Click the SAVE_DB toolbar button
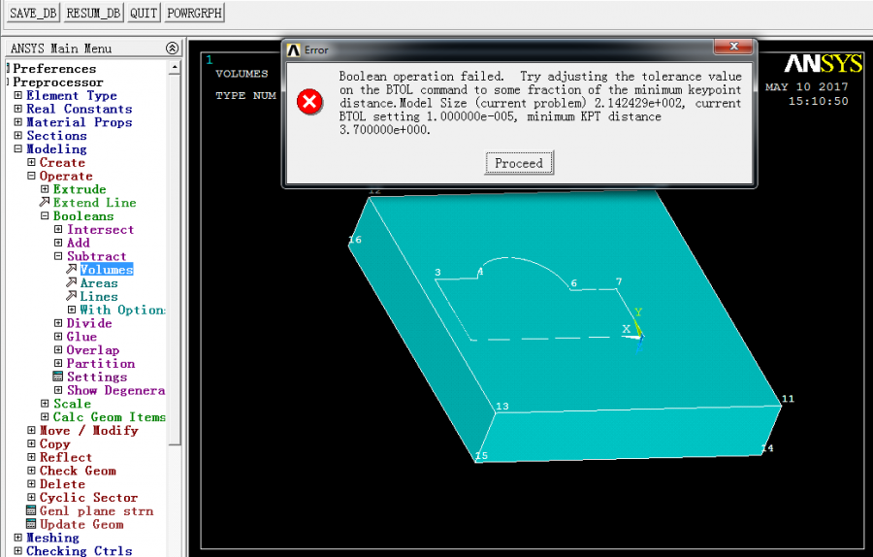This screenshot has width=873, height=557. click(x=33, y=13)
